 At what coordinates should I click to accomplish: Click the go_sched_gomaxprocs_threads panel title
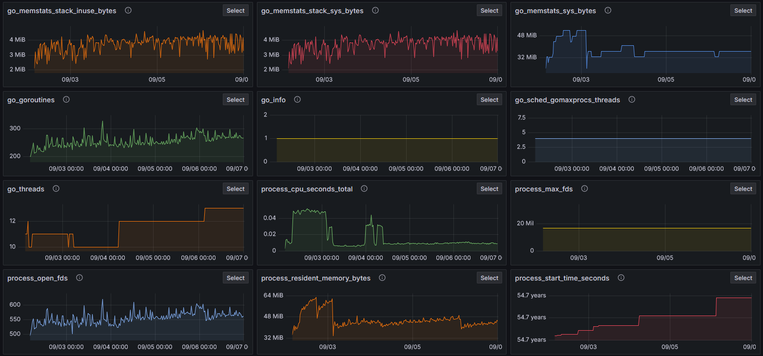tap(567, 100)
